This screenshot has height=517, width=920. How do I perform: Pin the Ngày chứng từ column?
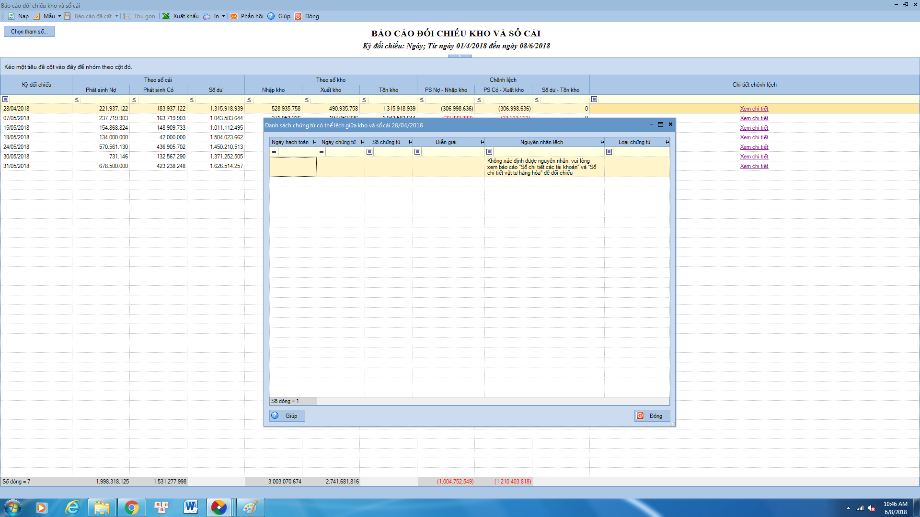coord(362,142)
